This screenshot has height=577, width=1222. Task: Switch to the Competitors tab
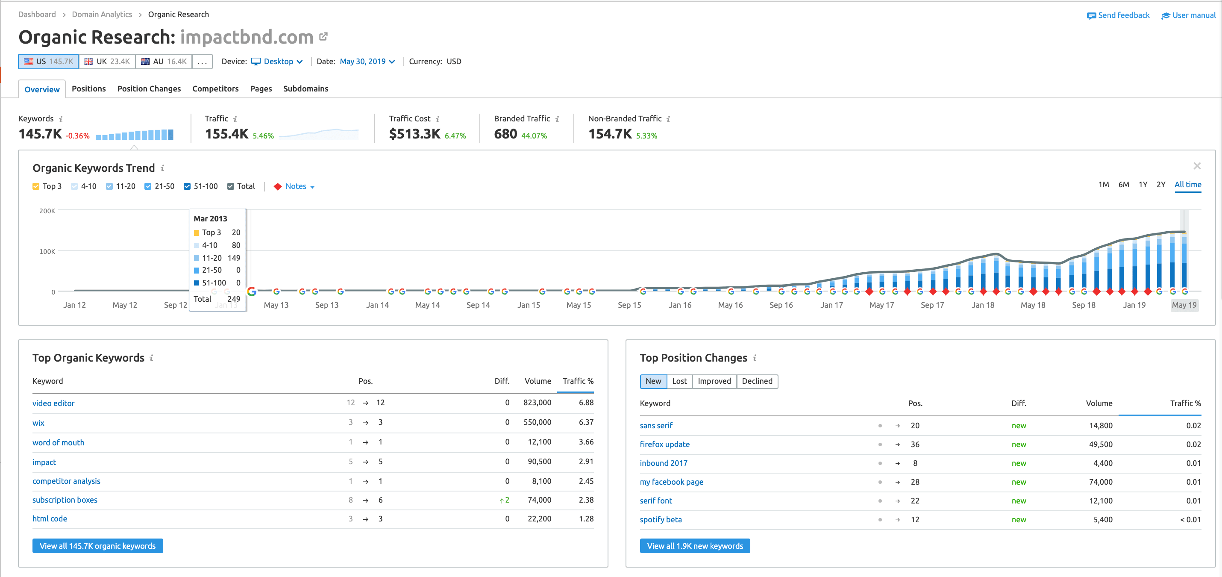coord(215,89)
